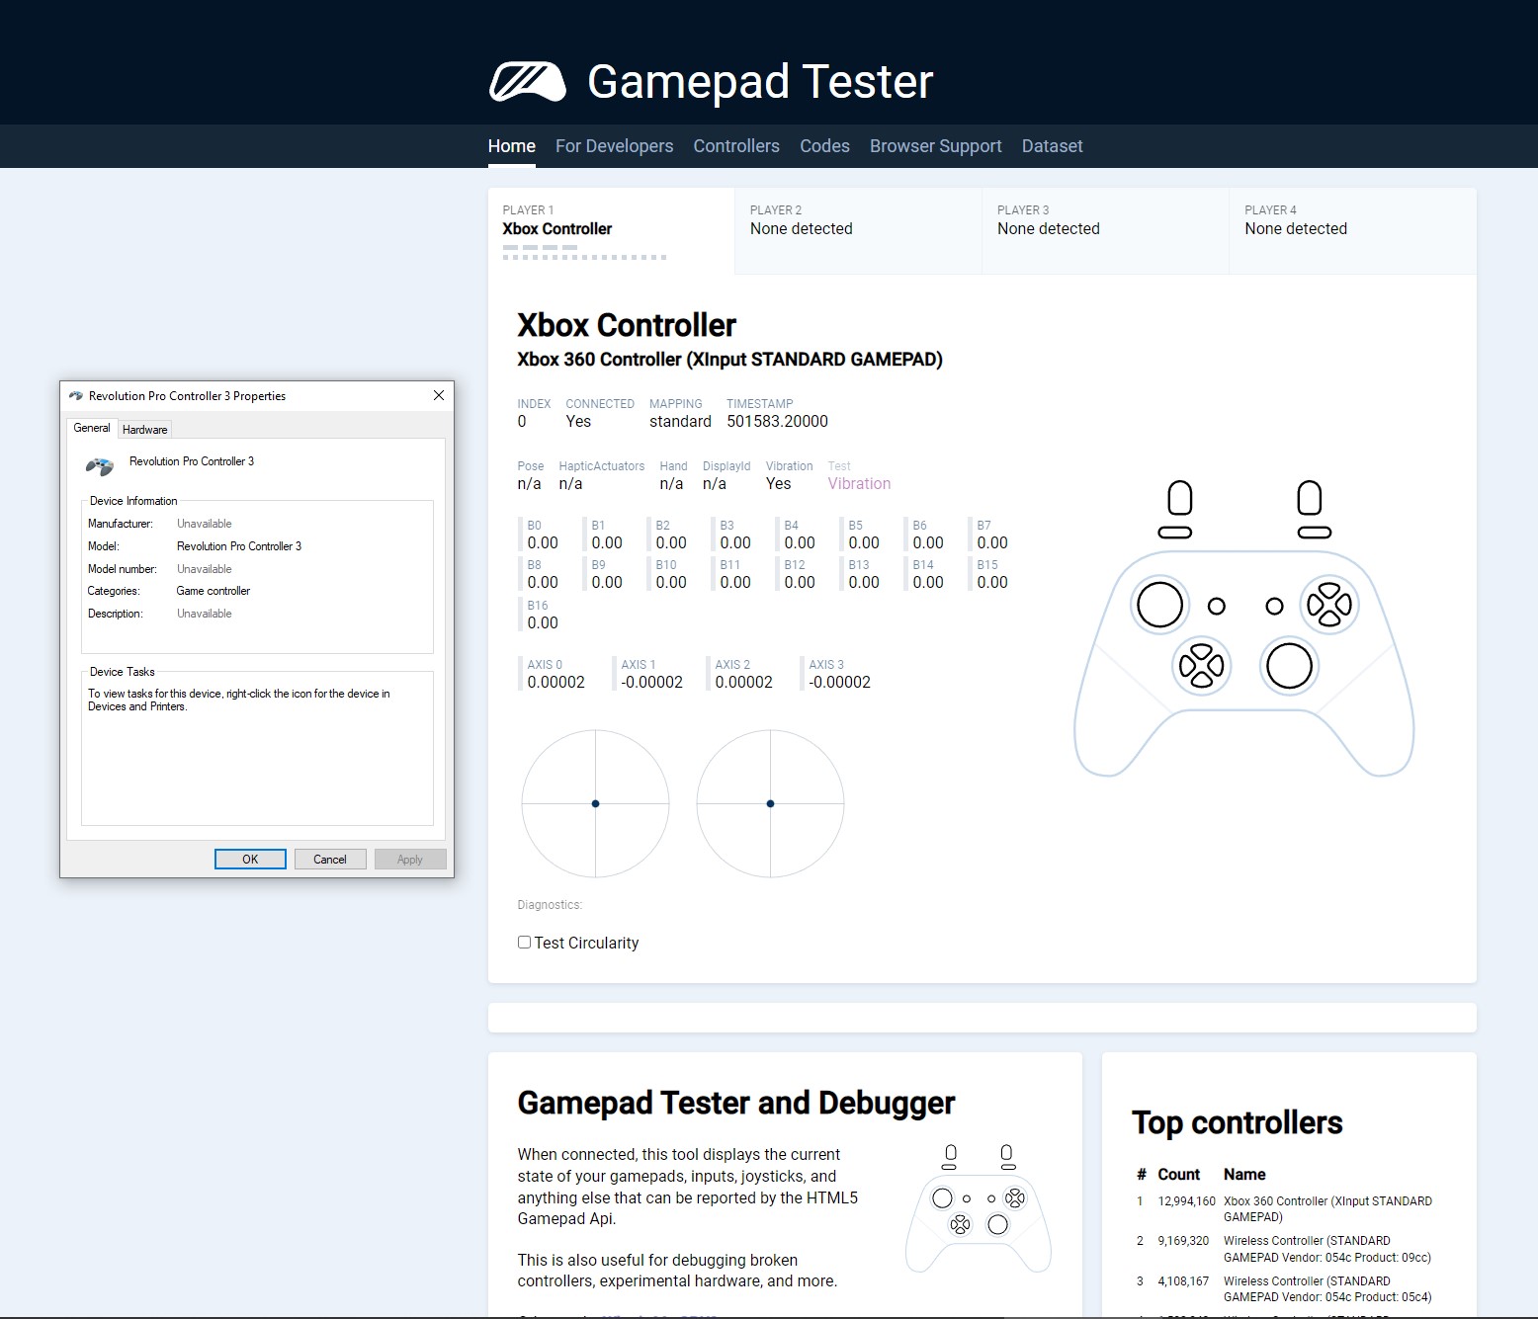Select the Player 3 tab

pyautogui.click(x=1105, y=231)
